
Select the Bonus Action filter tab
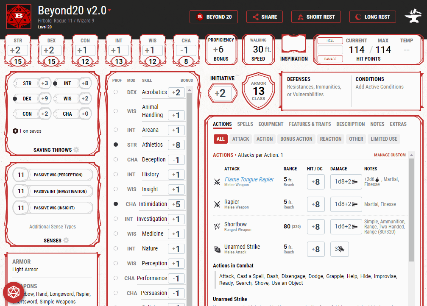click(296, 139)
